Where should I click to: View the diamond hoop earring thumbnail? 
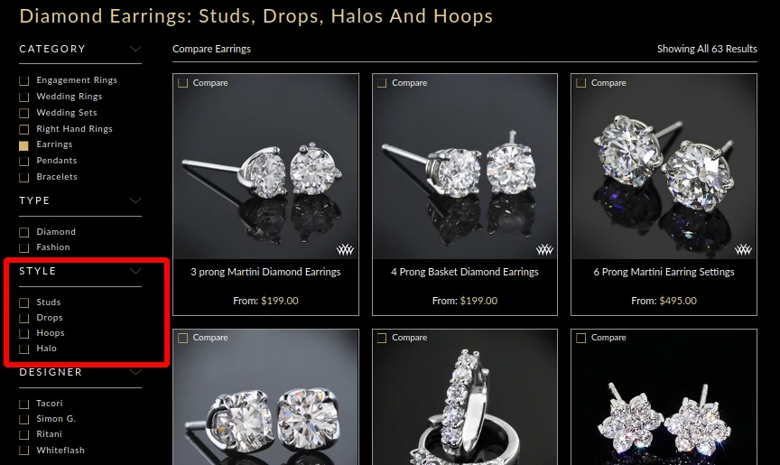tap(465, 397)
